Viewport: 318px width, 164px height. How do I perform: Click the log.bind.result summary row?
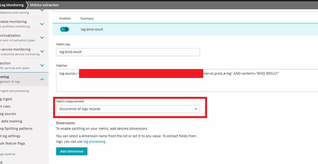click(x=185, y=29)
